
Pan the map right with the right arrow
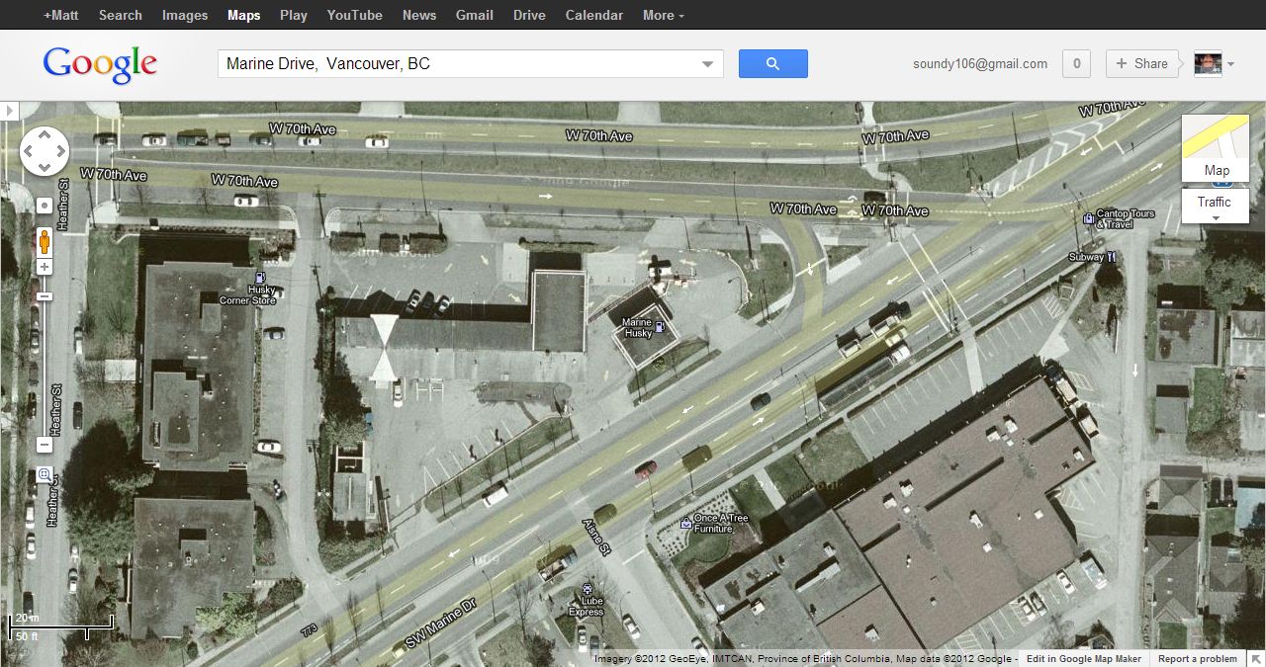[x=60, y=152]
